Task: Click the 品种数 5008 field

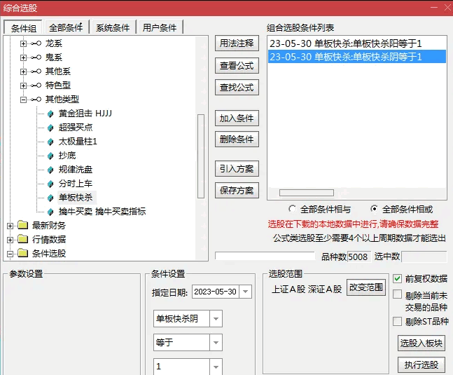Action: click(358, 257)
